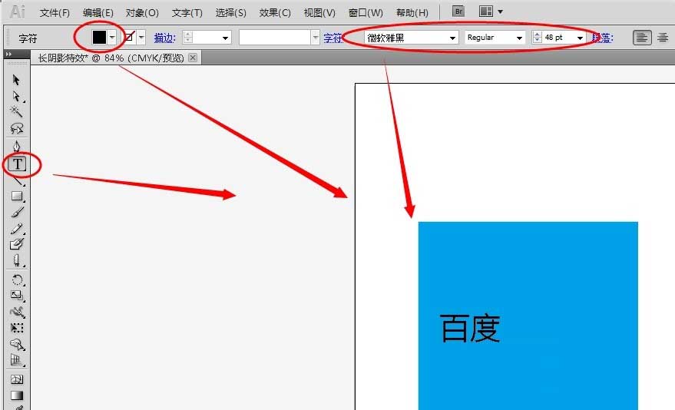Open the 帮助(H) menu
Screen dimensions: 675x410
(412, 13)
